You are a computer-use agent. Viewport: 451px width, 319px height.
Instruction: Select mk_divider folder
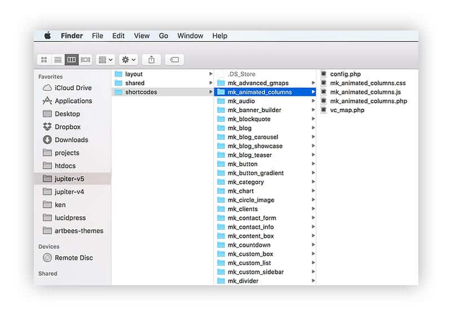click(265, 281)
